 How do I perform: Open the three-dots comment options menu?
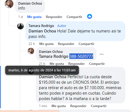click(x=102, y=54)
